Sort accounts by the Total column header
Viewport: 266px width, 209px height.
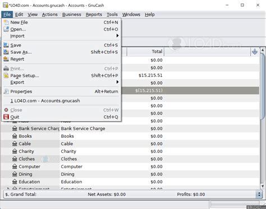145,52
